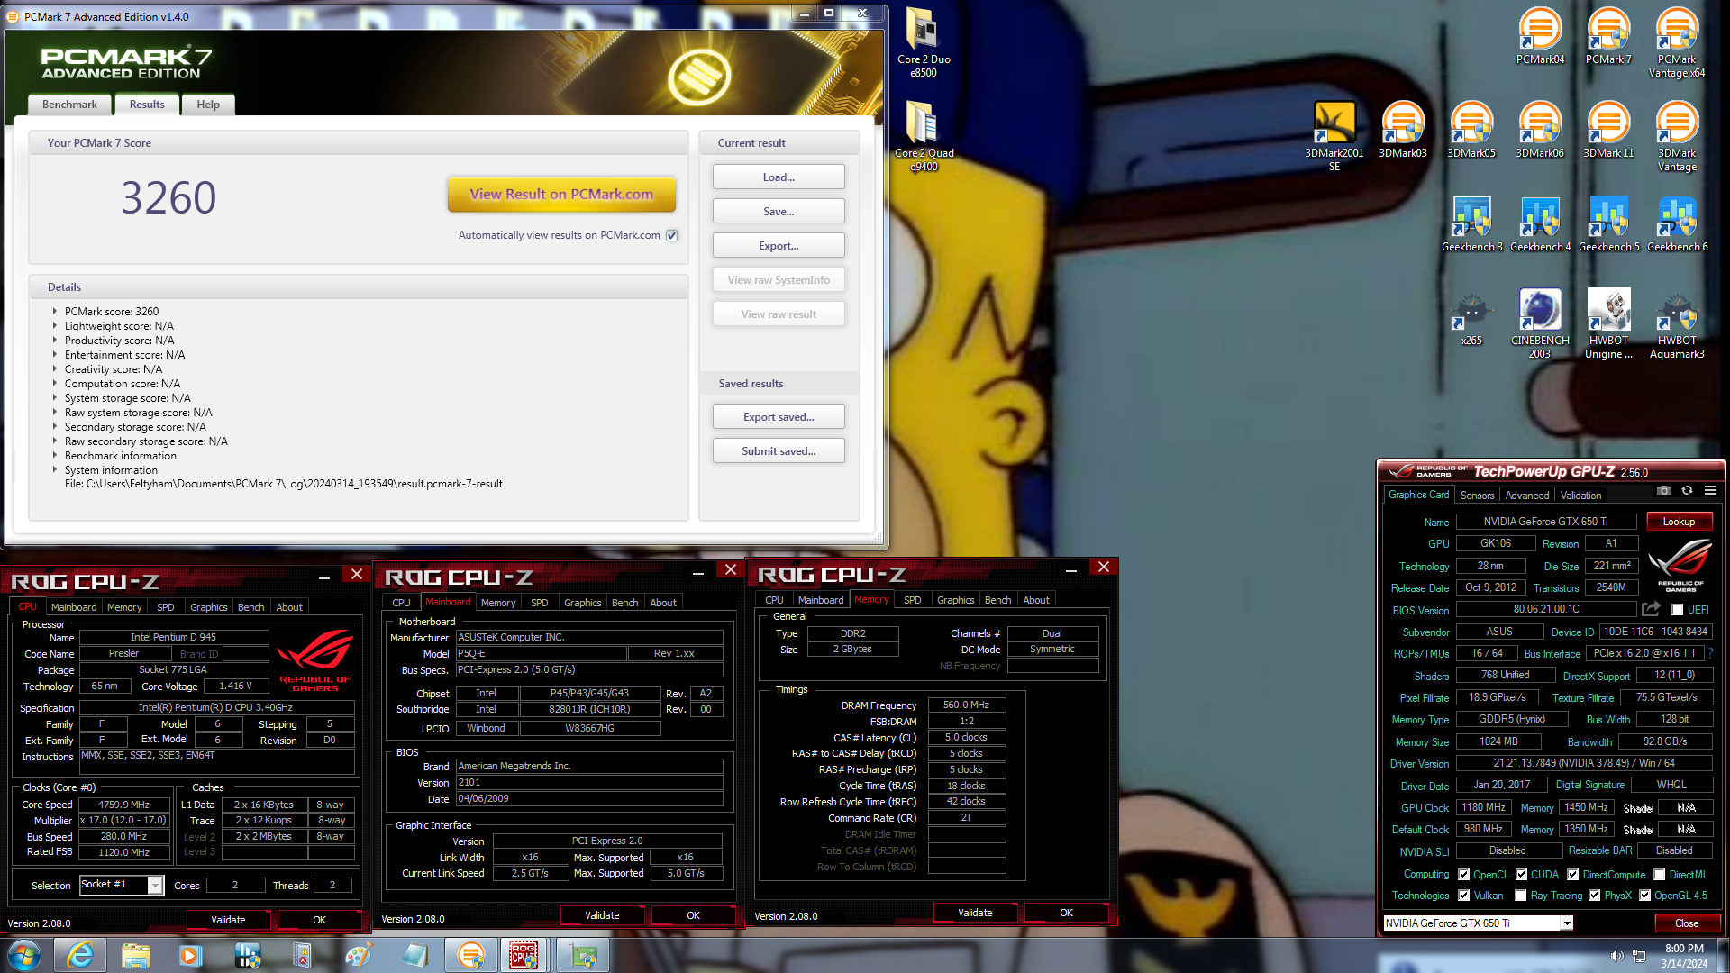Open Paint from the taskbar
Viewport: 1730px width, 973px height.
click(358, 955)
